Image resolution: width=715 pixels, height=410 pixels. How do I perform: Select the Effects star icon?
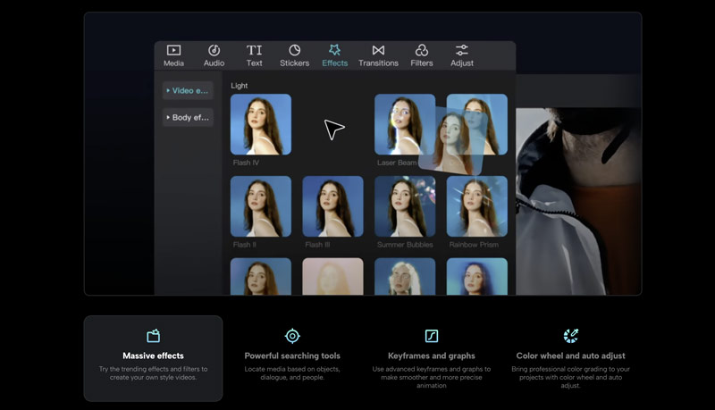(x=334, y=51)
